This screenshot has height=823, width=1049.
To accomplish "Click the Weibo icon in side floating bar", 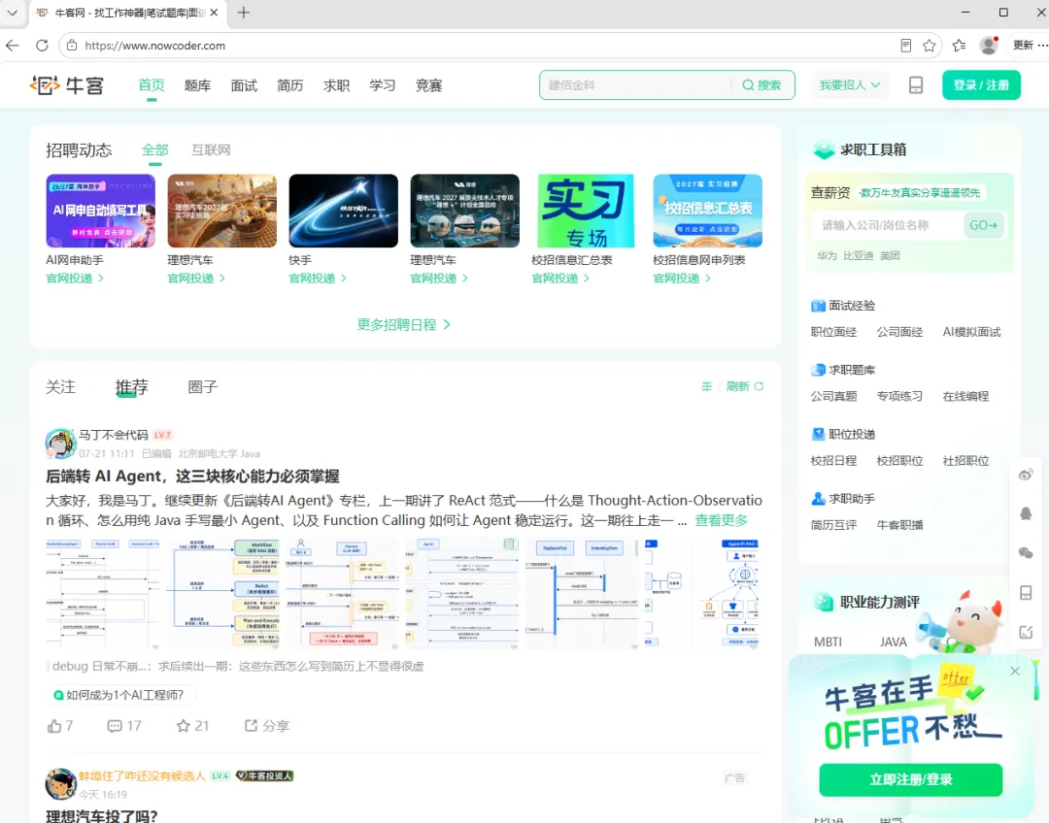I will [1026, 475].
